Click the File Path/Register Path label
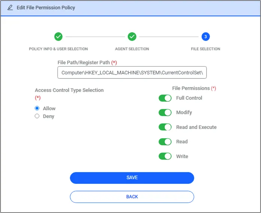Screen dimensions: 261x213 tap(87, 62)
